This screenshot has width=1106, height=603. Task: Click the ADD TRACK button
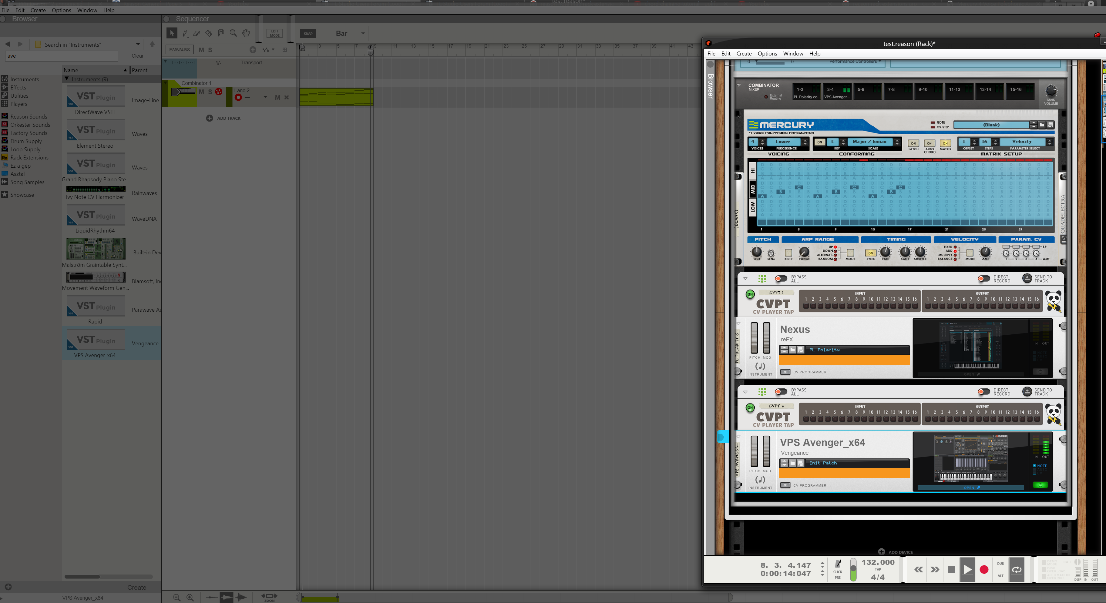coord(223,118)
